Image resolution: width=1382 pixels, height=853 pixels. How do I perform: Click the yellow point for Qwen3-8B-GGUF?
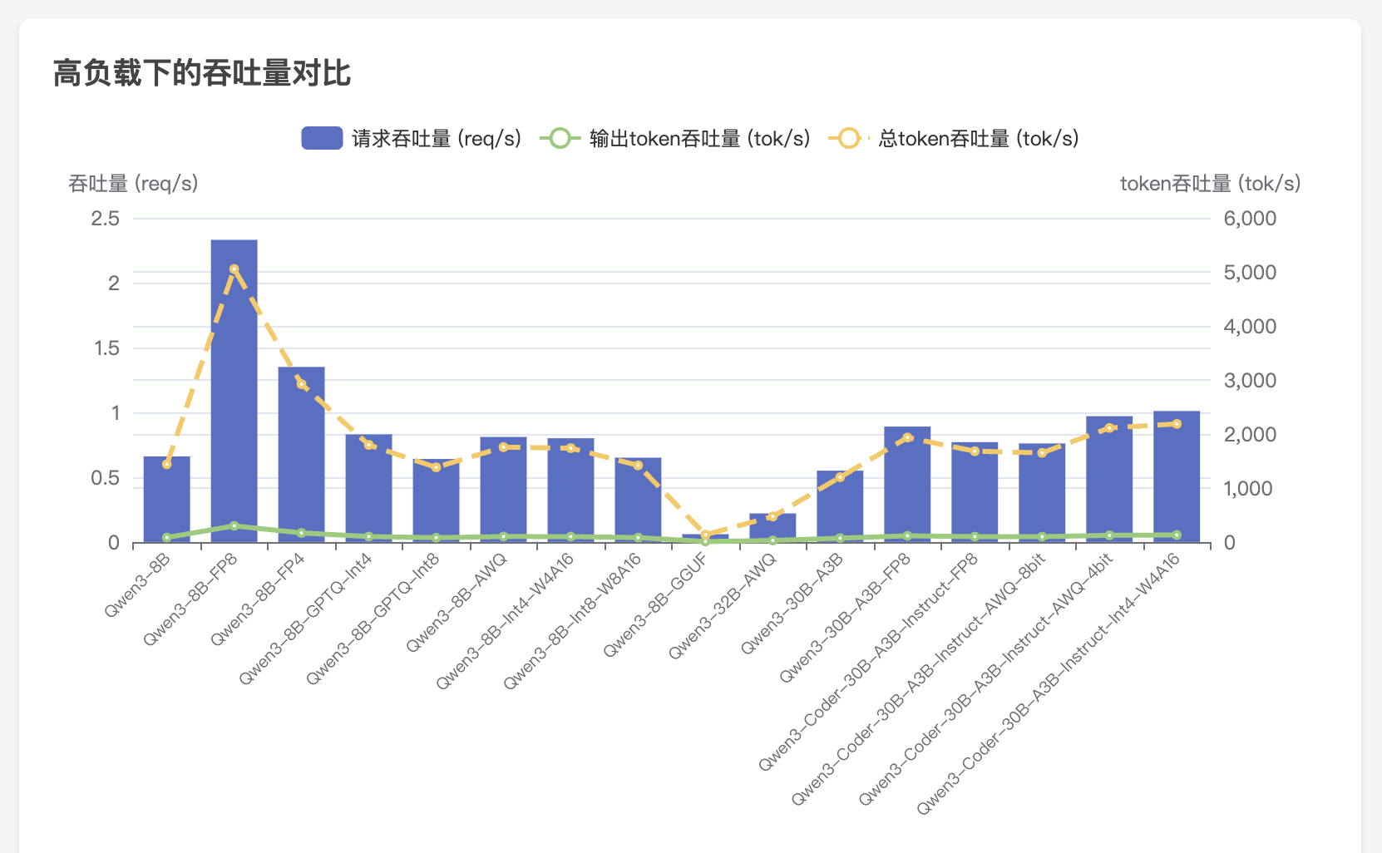point(705,535)
